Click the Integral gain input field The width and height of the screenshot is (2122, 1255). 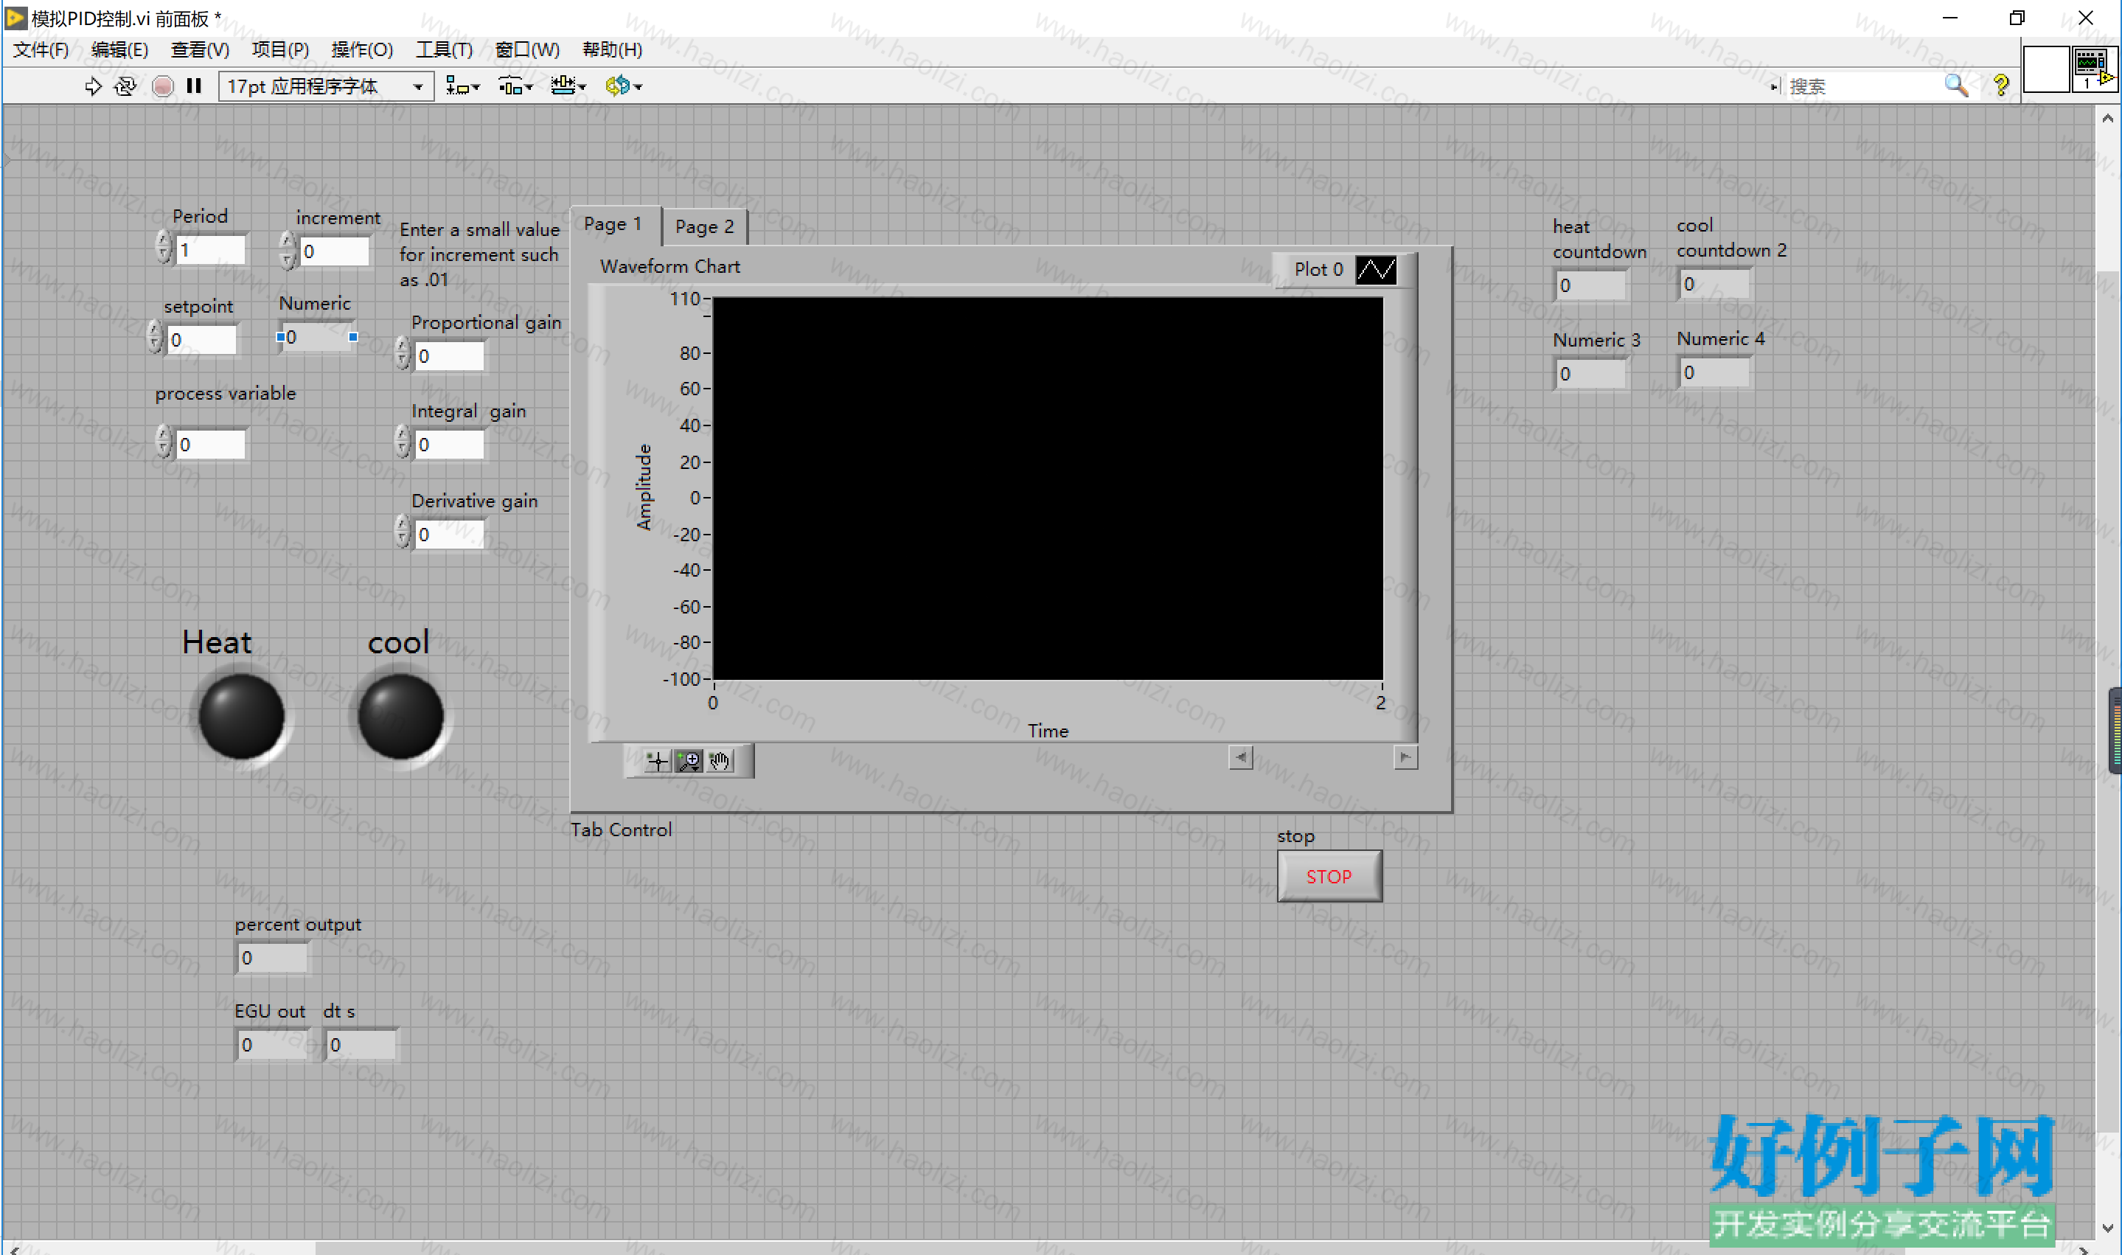coord(450,445)
